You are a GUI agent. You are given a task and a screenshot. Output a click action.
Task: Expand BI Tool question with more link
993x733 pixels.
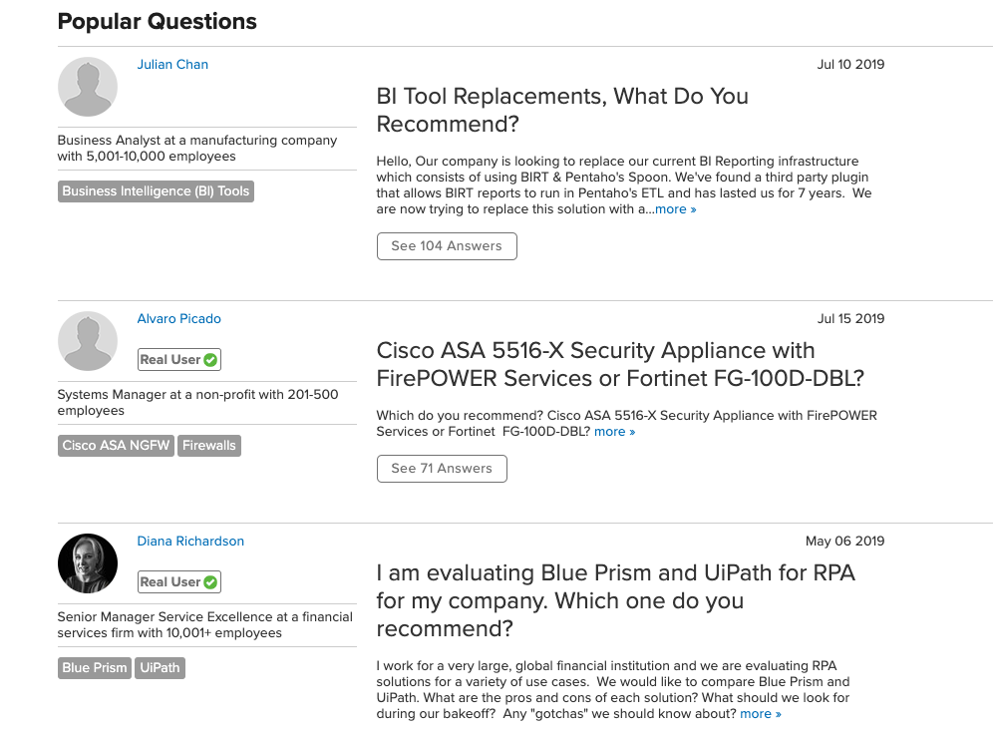point(676,209)
